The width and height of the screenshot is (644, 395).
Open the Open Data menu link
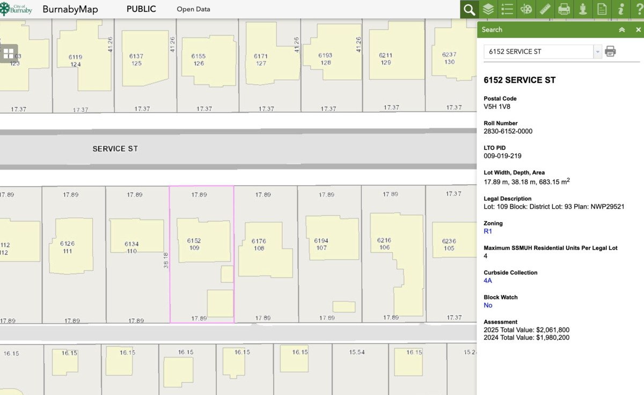point(193,9)
